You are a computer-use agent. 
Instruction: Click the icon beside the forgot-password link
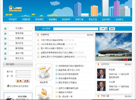[8, 86]
